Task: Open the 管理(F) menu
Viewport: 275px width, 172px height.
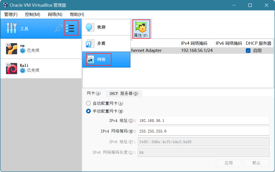Action: (x=11, y=15)
